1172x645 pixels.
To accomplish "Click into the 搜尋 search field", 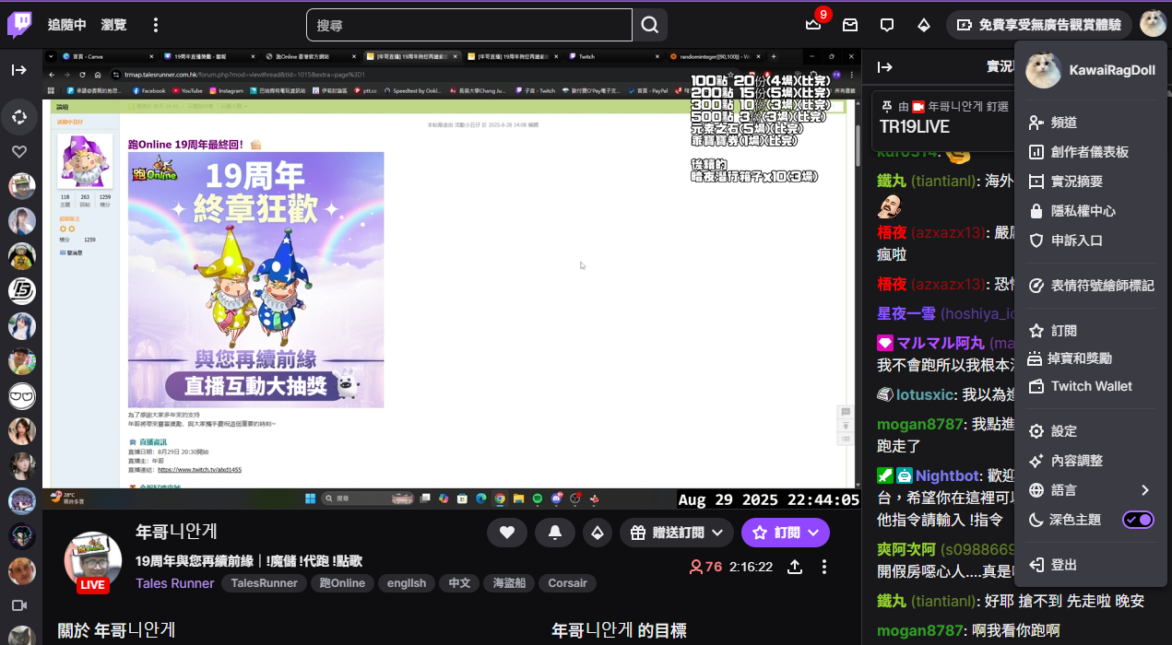I will click(468, 25).
